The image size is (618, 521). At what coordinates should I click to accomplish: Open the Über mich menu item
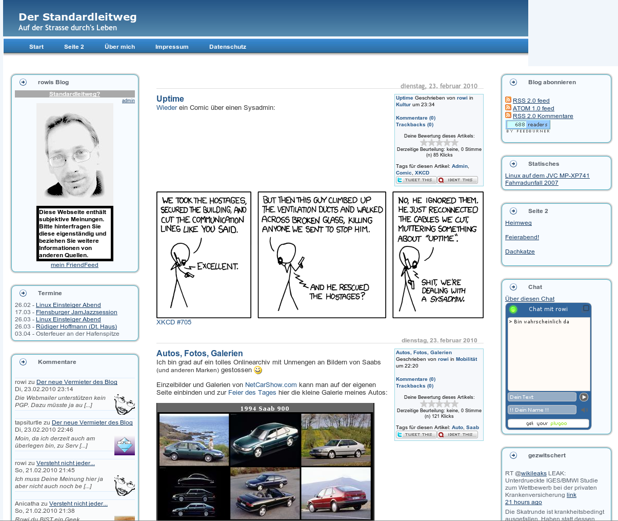coord(119,47)
